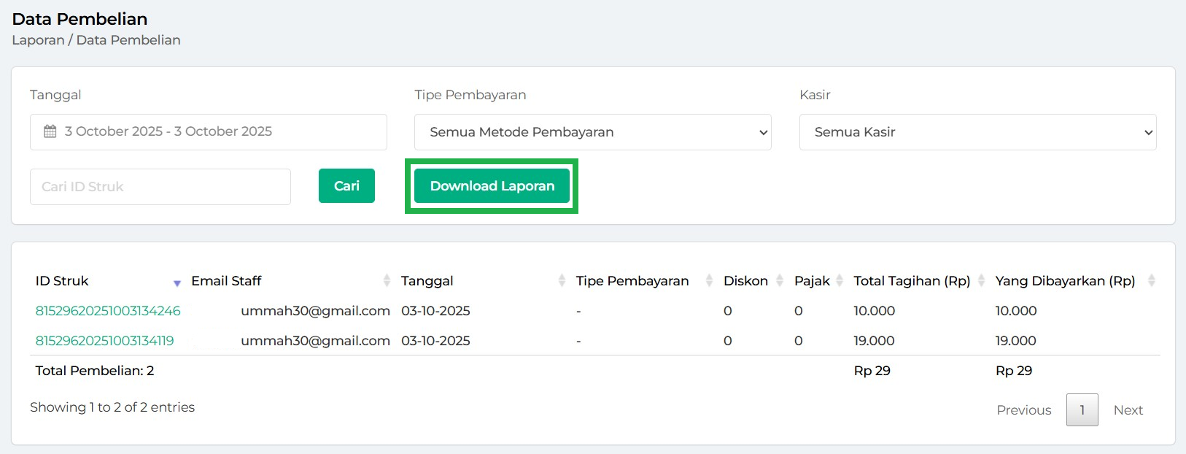
Task: Sort by Total Tagihan column arrows
Action: tap(981, 281)
